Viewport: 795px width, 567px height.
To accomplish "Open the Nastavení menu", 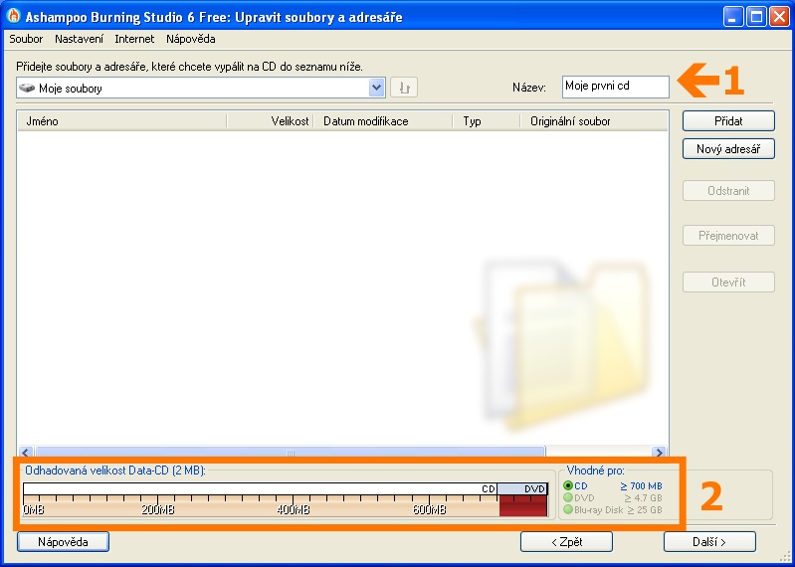I will (80, 39).
